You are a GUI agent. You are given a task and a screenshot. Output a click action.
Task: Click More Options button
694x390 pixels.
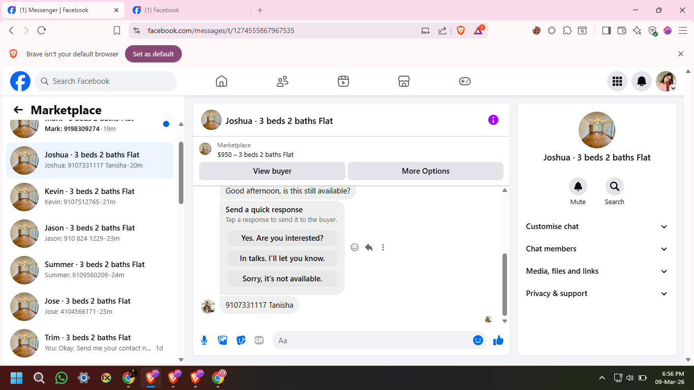pyautogui.click(x=426, y=171)
